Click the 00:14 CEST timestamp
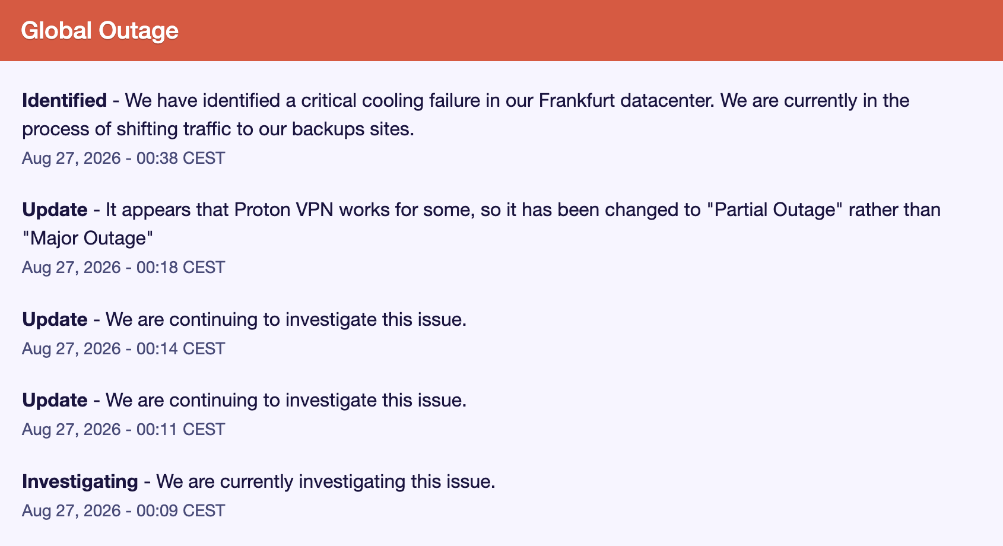 pos(123,348)
